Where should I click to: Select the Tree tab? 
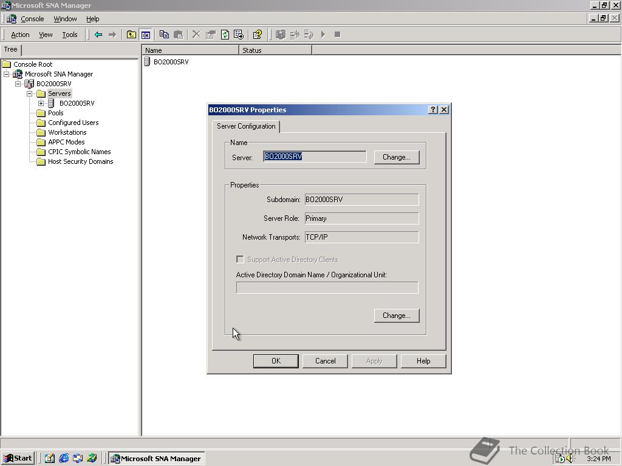click(11, 50)
